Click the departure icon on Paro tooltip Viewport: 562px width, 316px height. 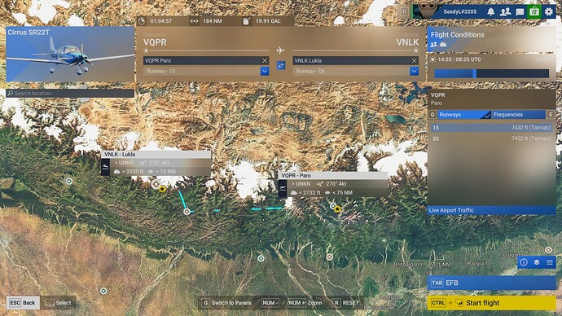[x=283, y=188]
